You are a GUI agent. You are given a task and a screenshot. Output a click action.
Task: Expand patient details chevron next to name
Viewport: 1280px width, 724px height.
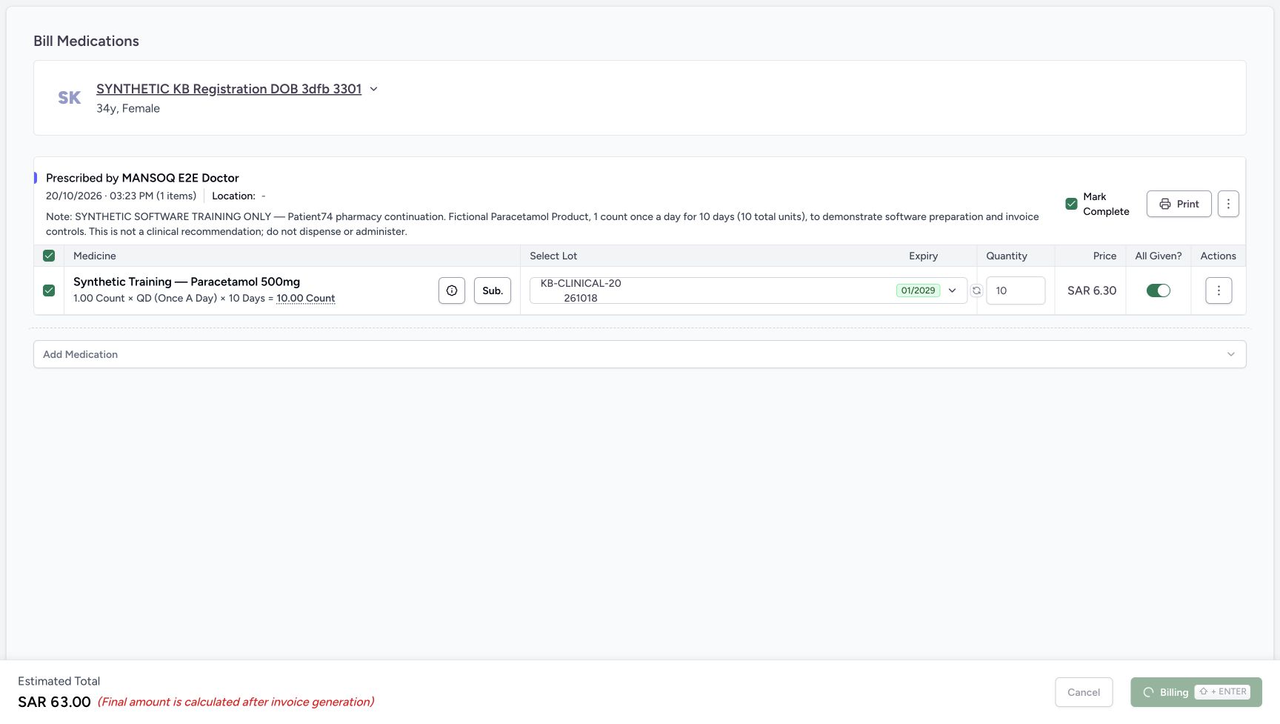pos(374,89)
